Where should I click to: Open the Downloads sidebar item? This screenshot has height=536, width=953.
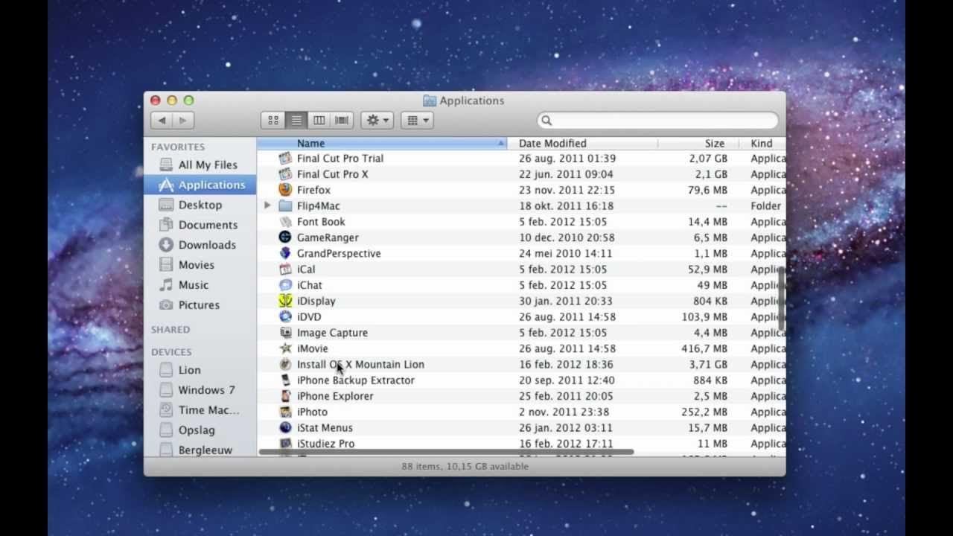206,244
